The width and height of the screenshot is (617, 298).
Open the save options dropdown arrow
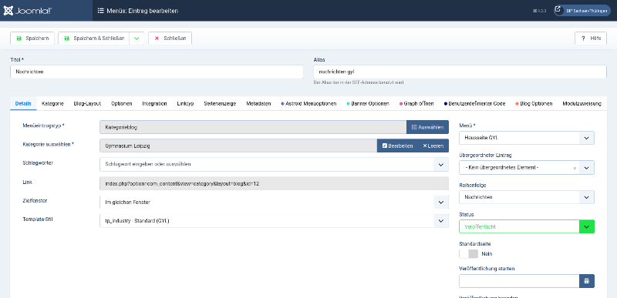click(x=137, y=39)
